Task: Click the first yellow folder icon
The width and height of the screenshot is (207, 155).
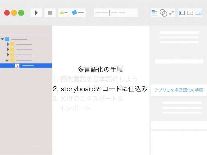Action: pos(12,44)
